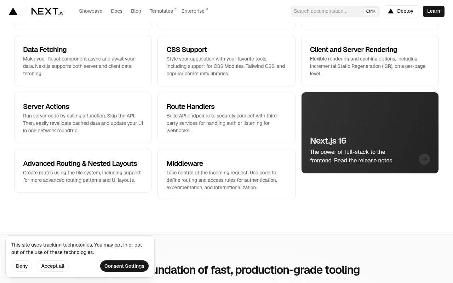
Task: Click the Deploy button
Action: pos(401,11)
